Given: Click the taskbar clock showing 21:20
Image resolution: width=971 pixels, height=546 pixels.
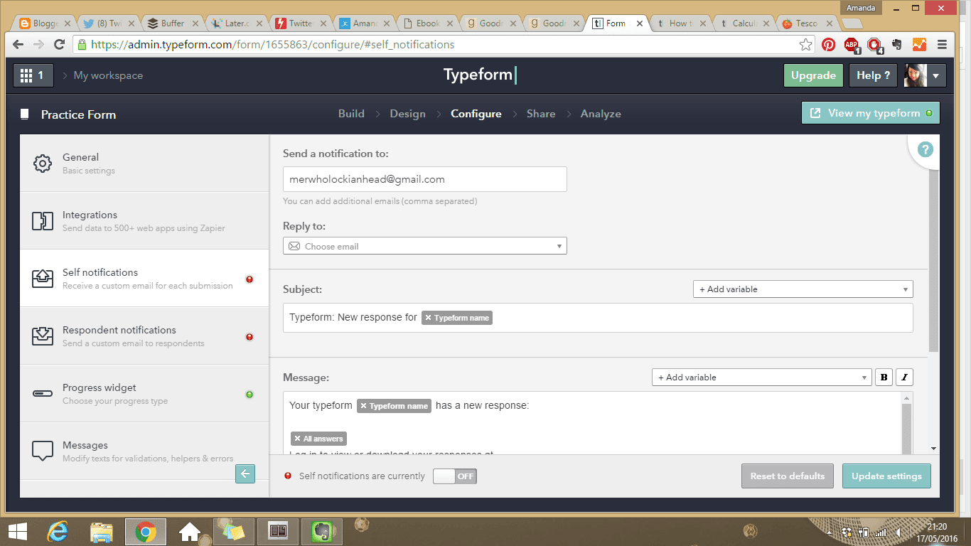Looking at the screenshot, I should coord(937,527).
